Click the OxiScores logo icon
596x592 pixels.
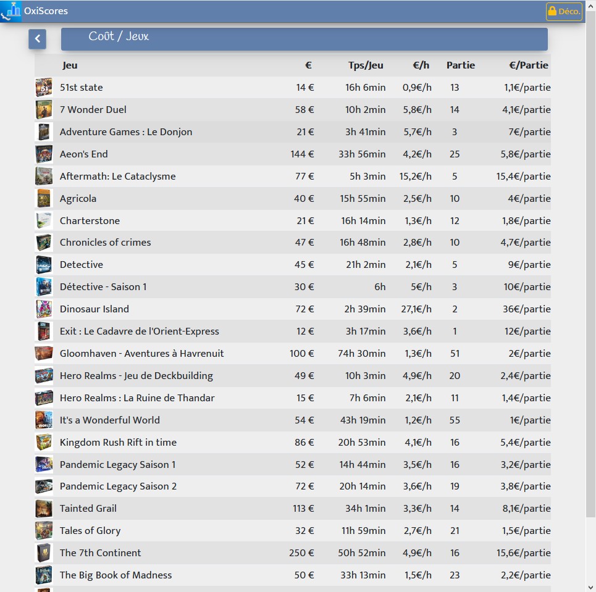tap(11, 11)
